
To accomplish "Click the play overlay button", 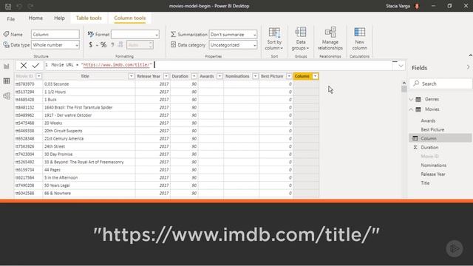I will [455, 248].
